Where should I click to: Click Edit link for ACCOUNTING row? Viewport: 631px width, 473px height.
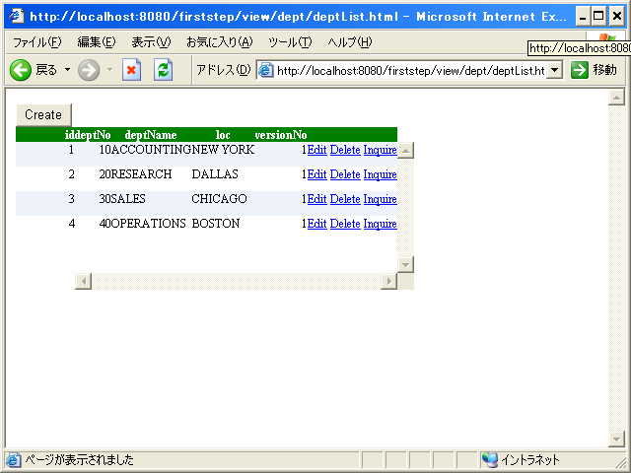click(316, 150)
